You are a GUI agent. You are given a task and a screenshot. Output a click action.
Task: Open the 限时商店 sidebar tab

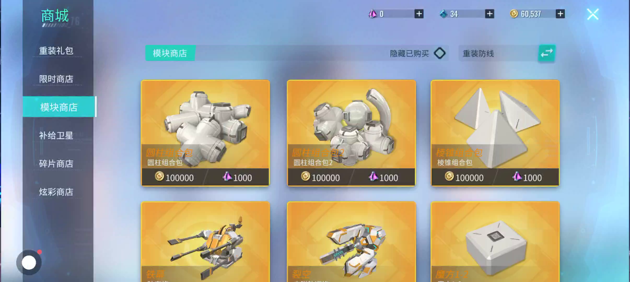pos(56,79)
